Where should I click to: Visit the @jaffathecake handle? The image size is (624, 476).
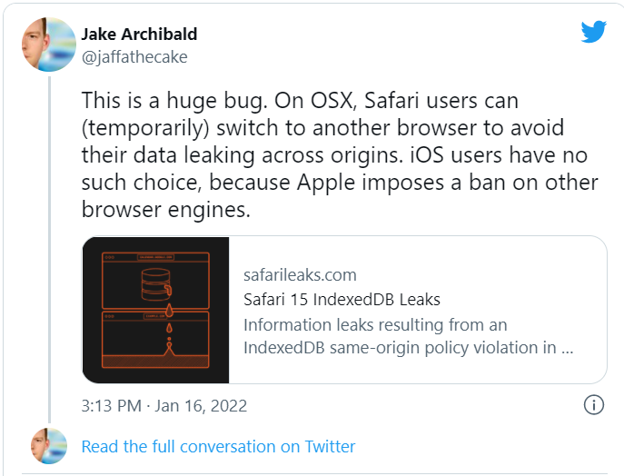pyautogui.click(x=134, y=55)
